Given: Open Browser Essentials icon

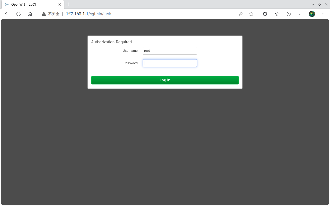Looking at the screenshot, I should 265,14.
